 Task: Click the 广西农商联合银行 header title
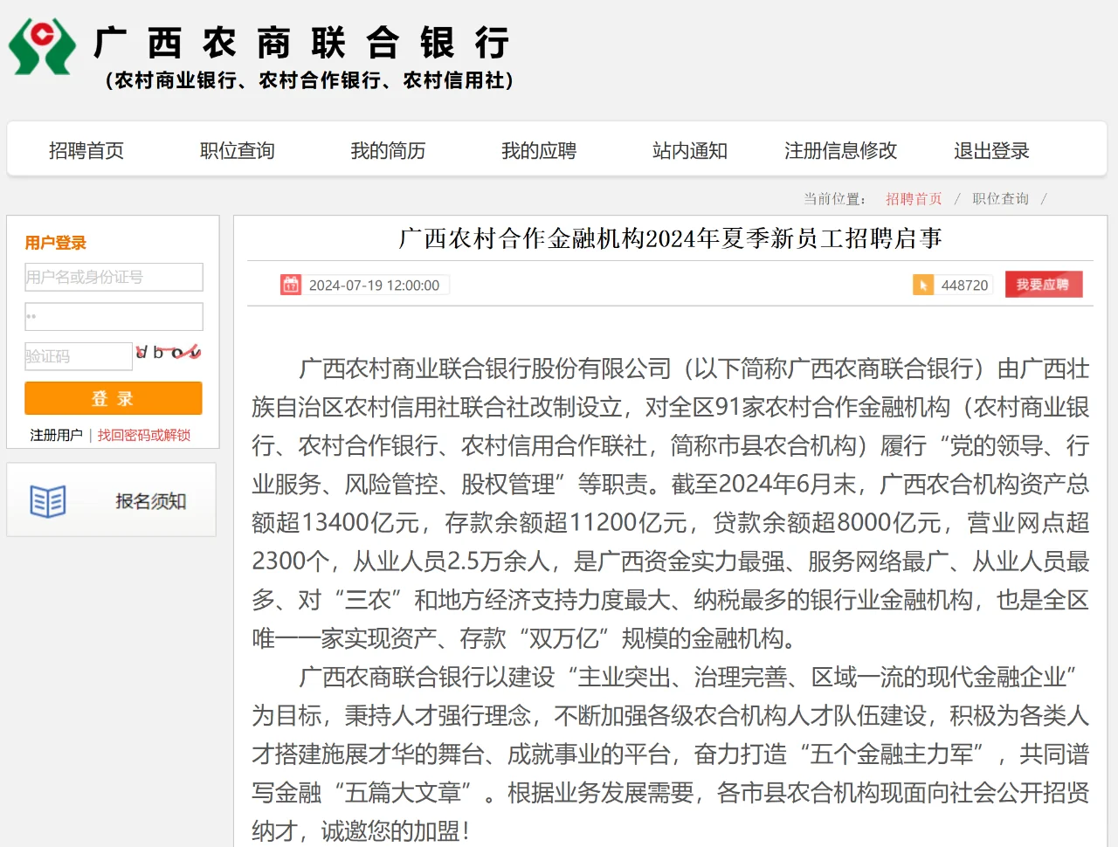(301, 43)
